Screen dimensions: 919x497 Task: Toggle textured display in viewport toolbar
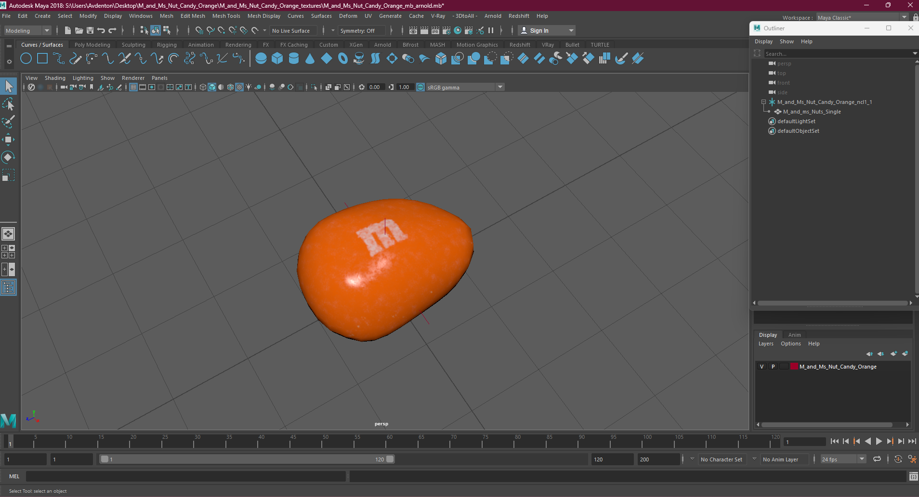point(239,87)
